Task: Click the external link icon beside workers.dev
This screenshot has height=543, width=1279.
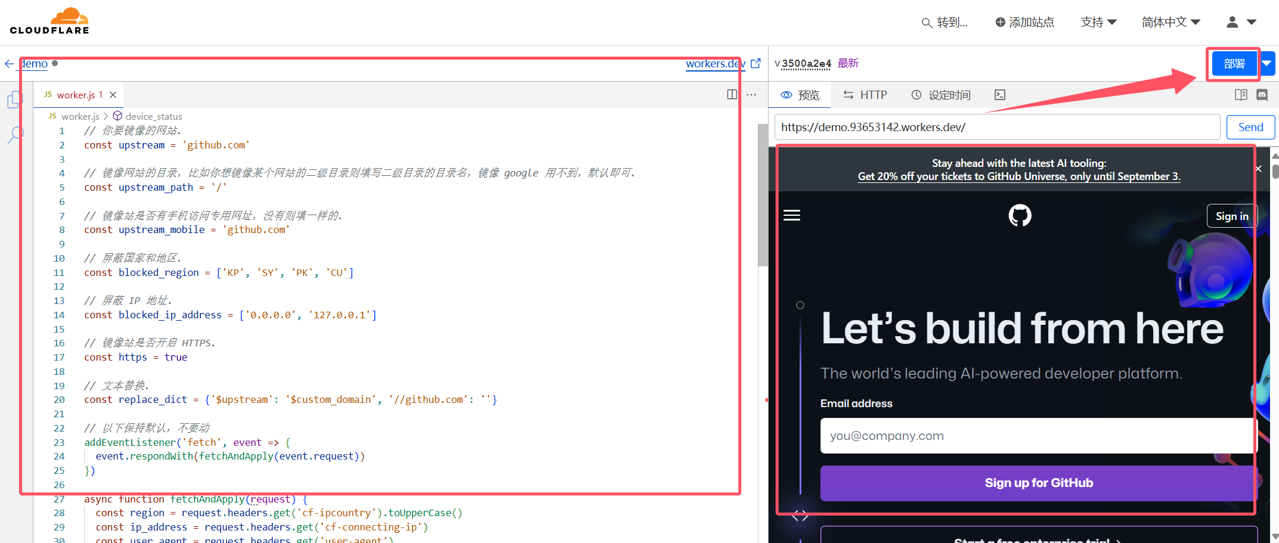Action: coord(755,63)
